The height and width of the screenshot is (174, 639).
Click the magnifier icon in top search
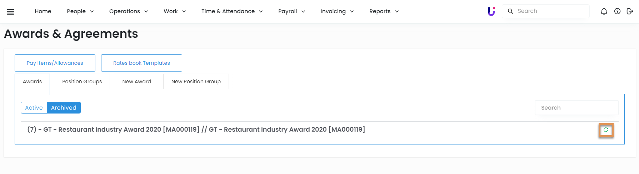coord(510,11)
